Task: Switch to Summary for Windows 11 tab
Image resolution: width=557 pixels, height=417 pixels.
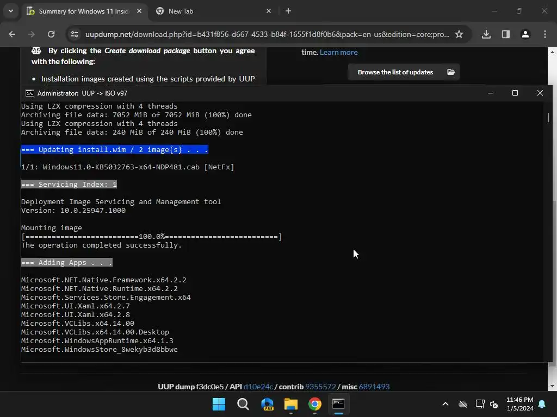Action: [84, 11]
